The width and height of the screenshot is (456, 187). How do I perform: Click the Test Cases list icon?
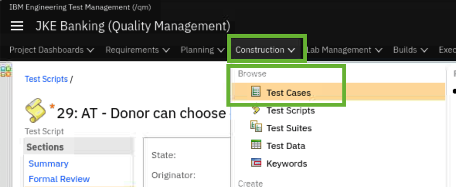point(256,92)
